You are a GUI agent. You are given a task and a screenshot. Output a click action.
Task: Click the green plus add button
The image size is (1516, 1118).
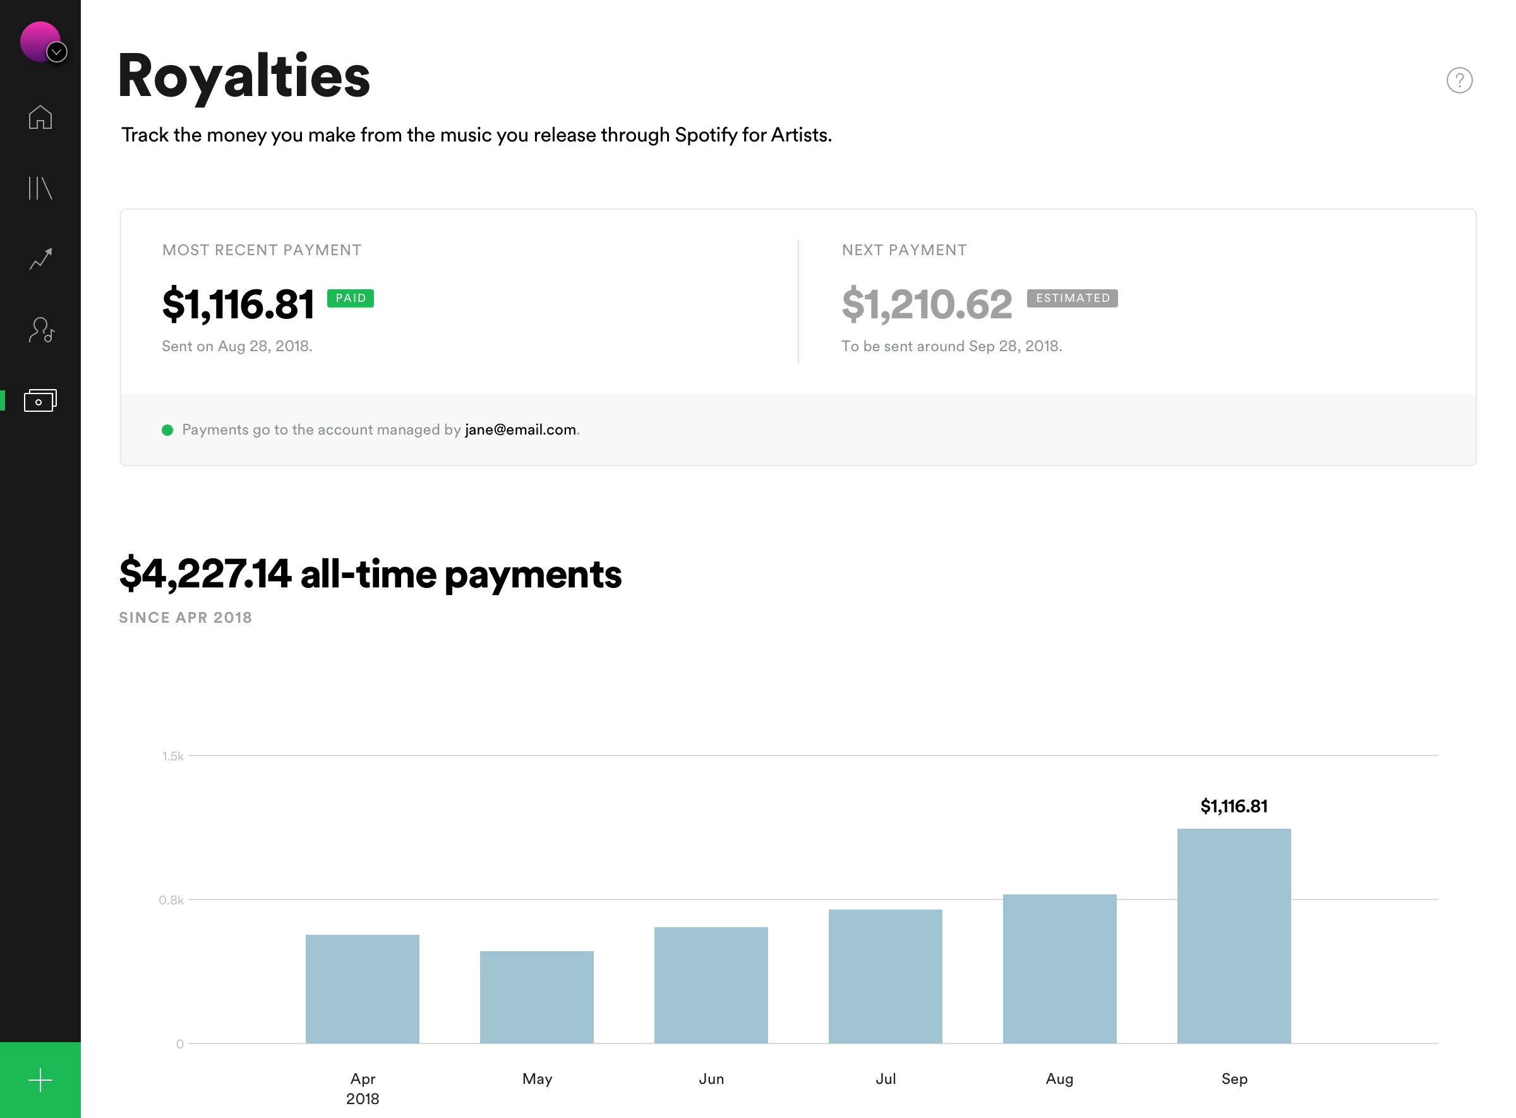[40, 1080]
